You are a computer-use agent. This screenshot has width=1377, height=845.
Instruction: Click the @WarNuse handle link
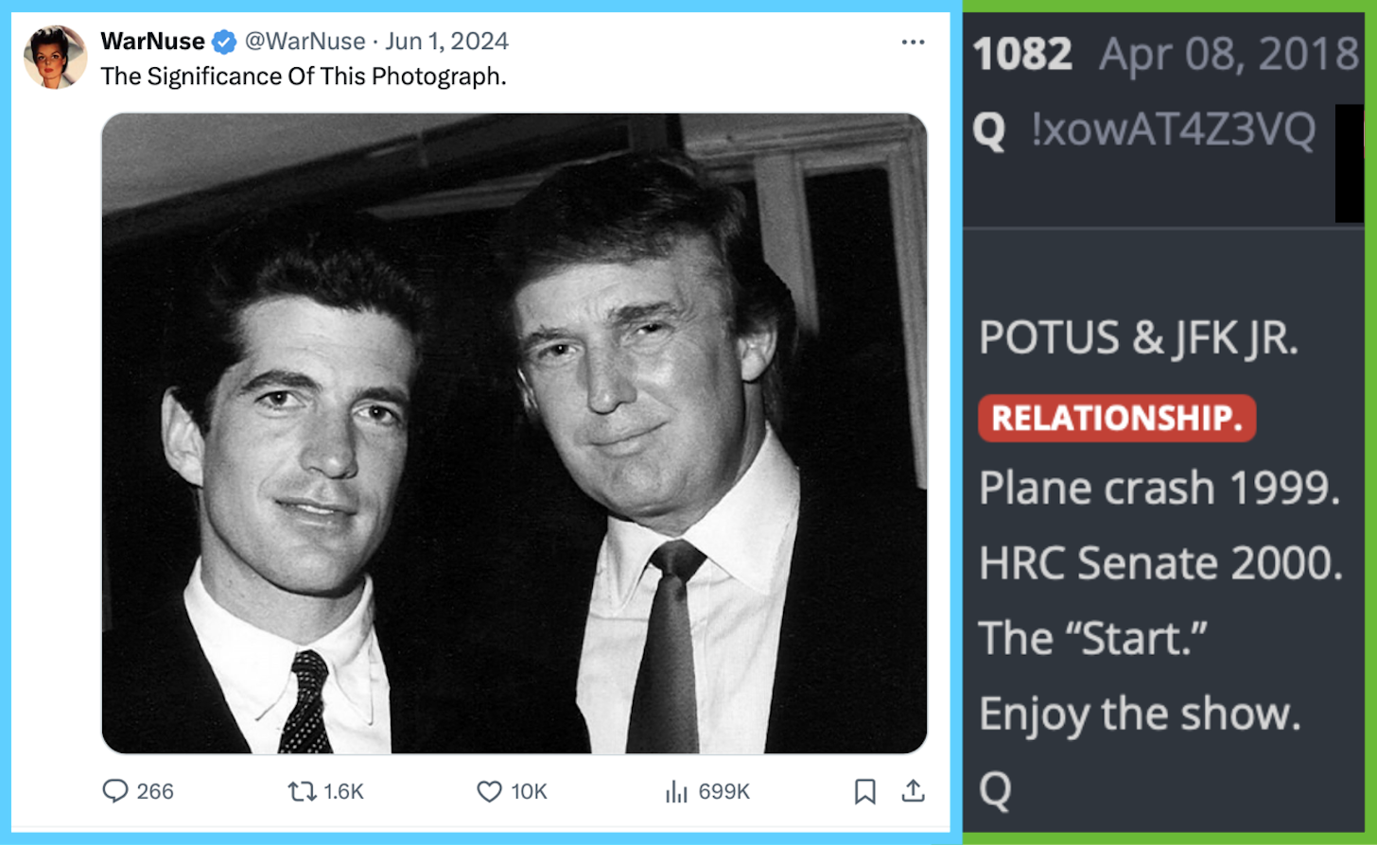(305, 42)
